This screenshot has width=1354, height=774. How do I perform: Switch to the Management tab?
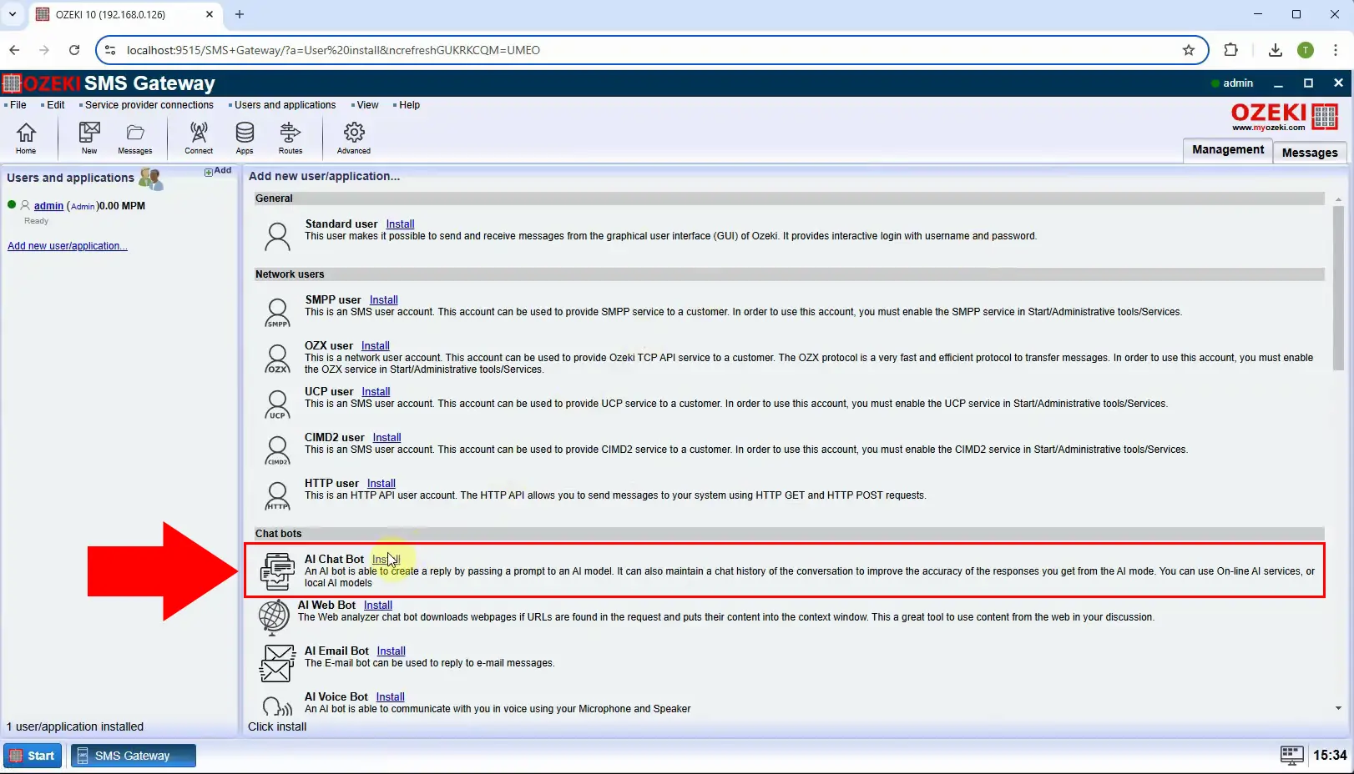tap(1228, 150)
